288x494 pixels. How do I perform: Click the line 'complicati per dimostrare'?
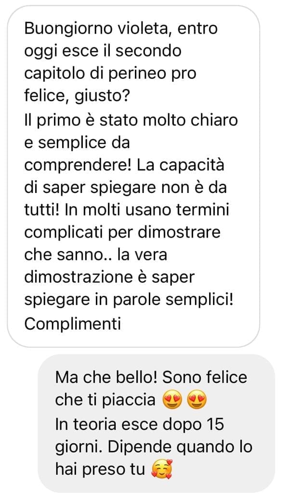(x=122, y=233)
